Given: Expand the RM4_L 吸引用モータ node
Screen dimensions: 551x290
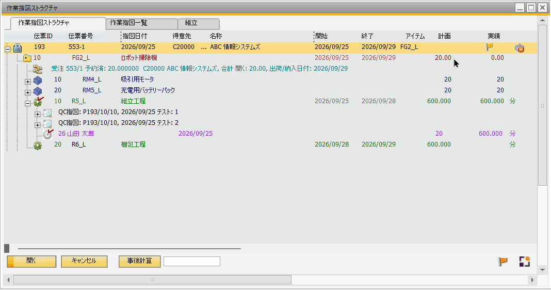Looking at the screenshot, I should (x=28, y=82).
